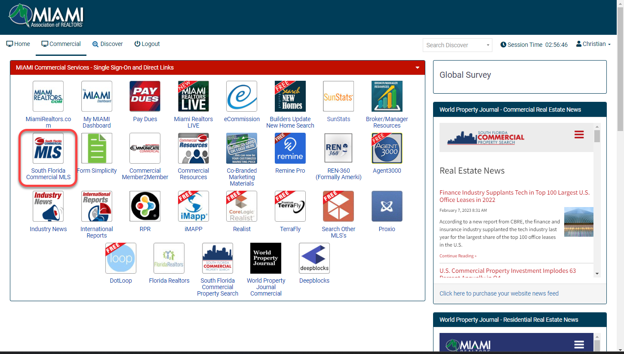
Task: Launch the RPR icon
Action: pos(145,206)
